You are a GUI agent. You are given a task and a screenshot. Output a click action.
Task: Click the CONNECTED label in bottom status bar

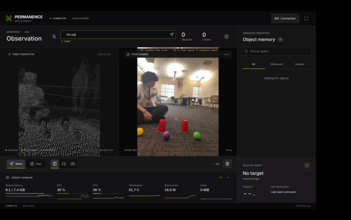11,206
